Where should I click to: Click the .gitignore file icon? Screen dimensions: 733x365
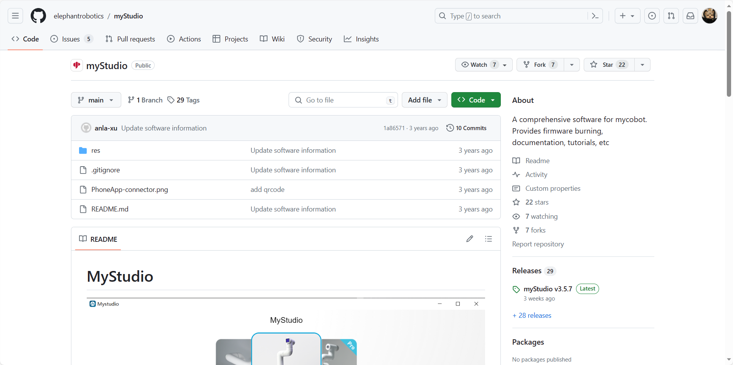click(83, 170)
